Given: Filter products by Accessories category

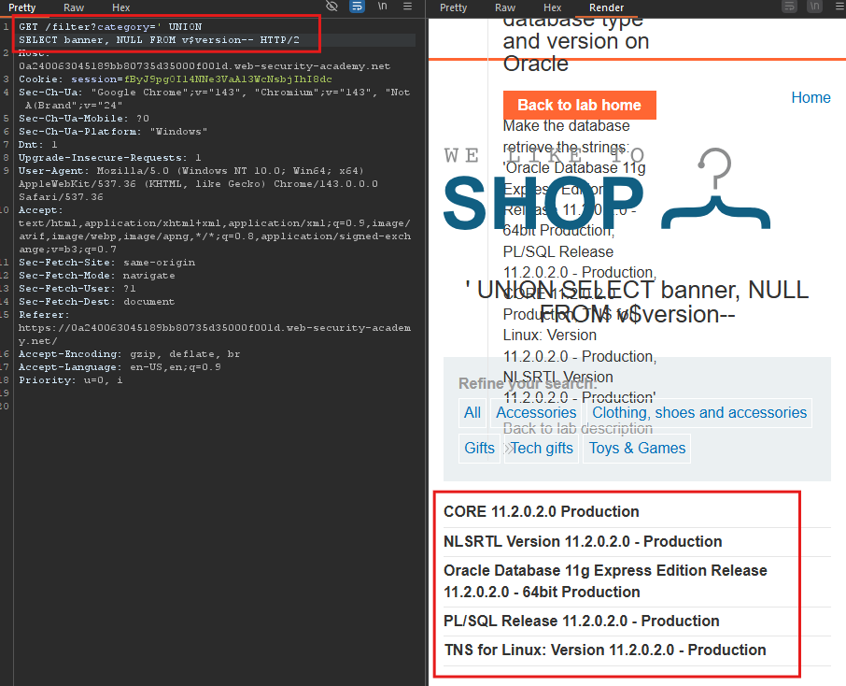Looking at the screenshot, I should click(536, 413).
